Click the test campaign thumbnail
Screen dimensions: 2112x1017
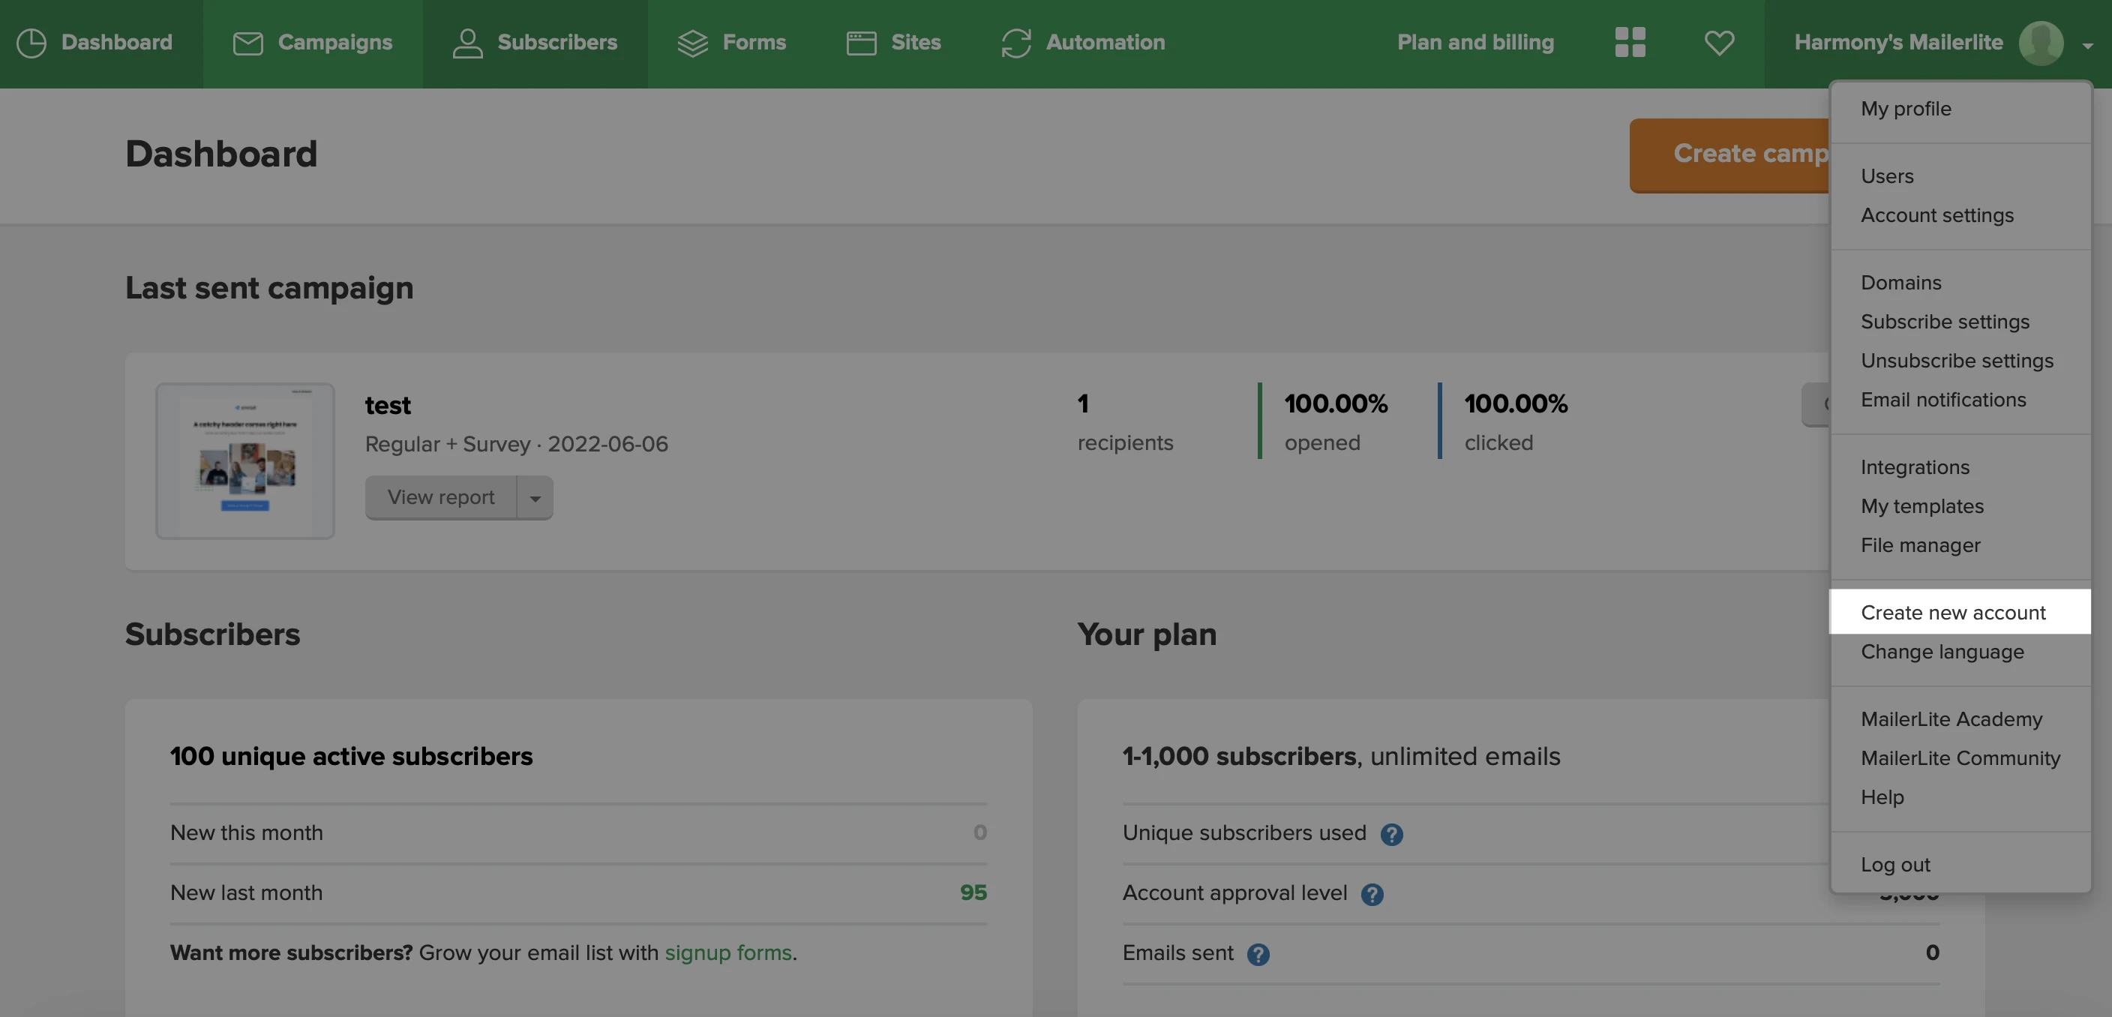click(x=245, y=460)
